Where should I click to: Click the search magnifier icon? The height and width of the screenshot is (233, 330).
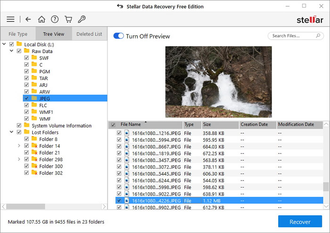coord(318,36)
